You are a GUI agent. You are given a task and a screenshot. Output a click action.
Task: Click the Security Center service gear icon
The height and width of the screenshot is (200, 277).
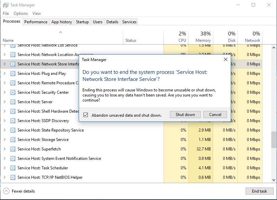coord(13,92)
